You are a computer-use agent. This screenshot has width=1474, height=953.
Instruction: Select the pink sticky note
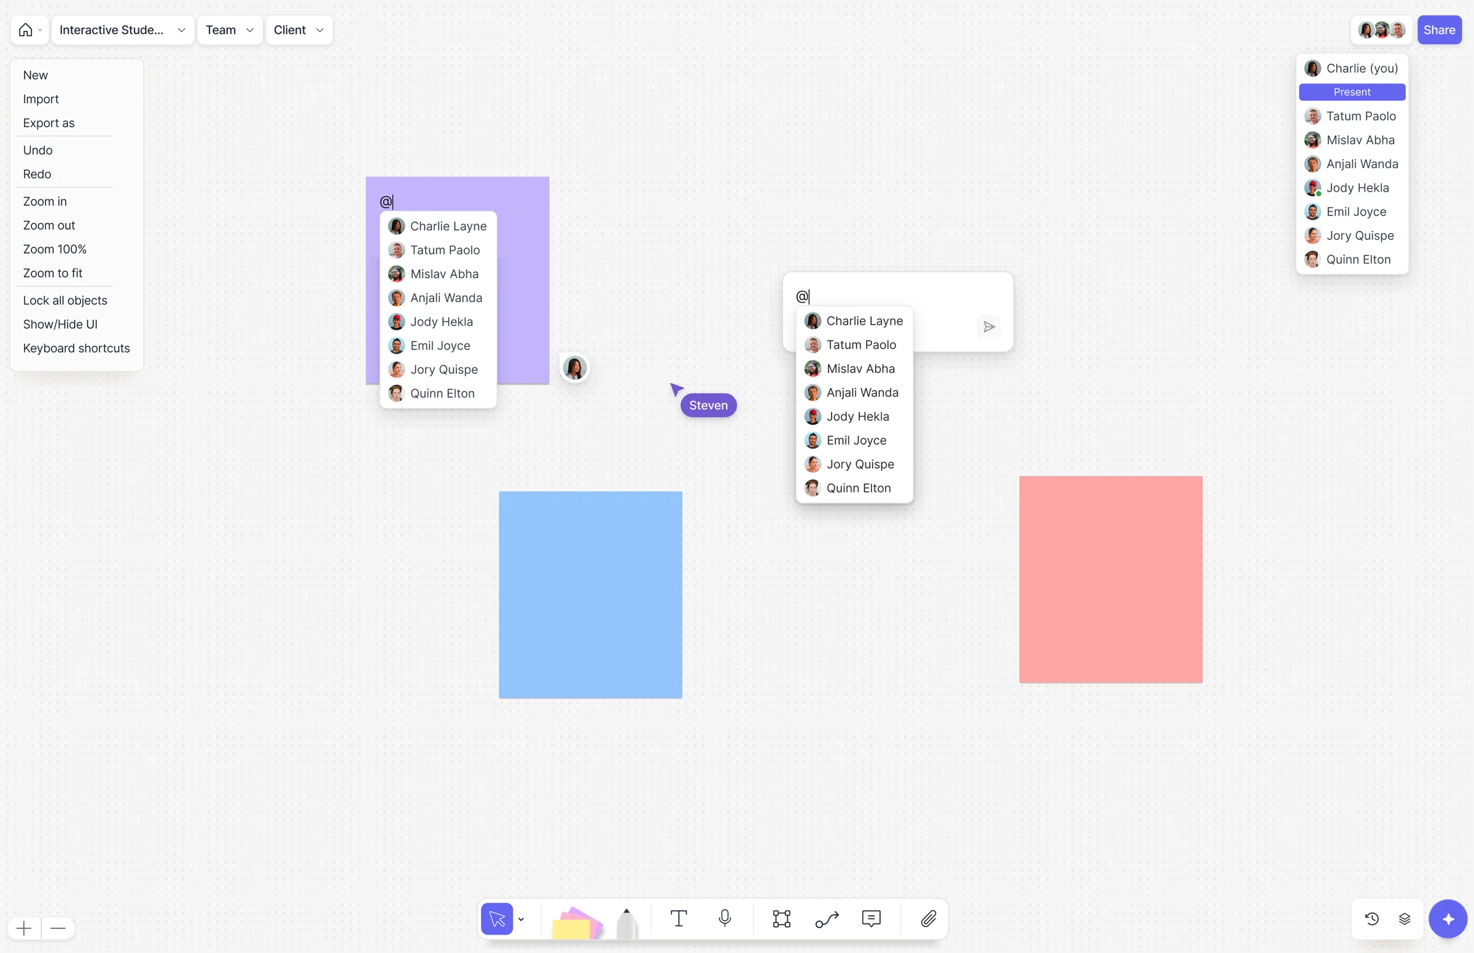[x=1110, y=579]
